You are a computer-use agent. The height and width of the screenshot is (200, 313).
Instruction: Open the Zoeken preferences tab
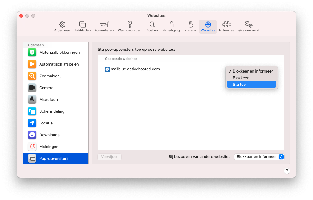(152, 27)
